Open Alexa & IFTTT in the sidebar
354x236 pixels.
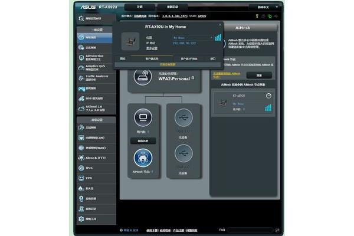click(96, 158)
